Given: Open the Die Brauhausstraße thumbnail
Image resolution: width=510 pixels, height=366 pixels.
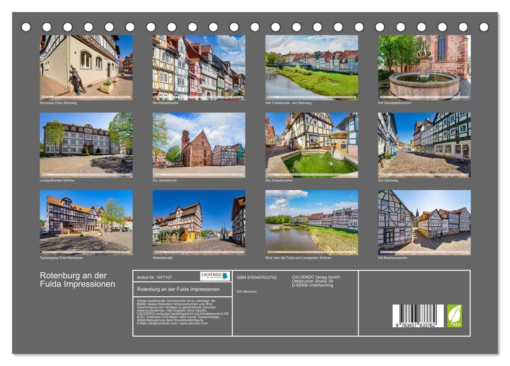Looking at the screenshot, I should tap(424, 222).
